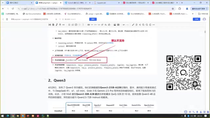
Task: Redo the last undone edit
Action: pyautogui.click(x=127, y=25)
